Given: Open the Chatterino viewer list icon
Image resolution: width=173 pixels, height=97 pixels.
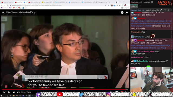Looking at the screenshot, I should tap(165, 10).
